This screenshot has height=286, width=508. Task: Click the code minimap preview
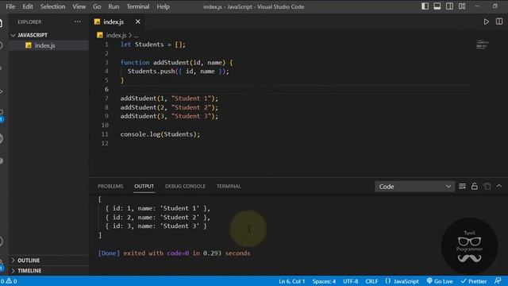coord(482,44)
